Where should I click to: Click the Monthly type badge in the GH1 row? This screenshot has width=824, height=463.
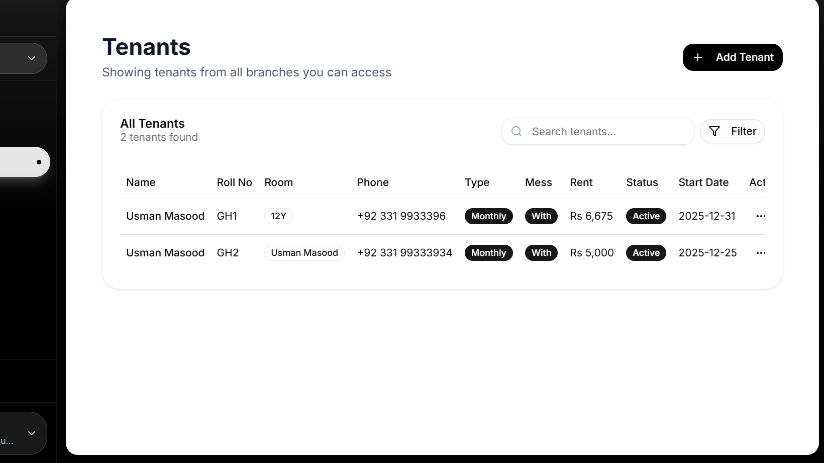488,216
